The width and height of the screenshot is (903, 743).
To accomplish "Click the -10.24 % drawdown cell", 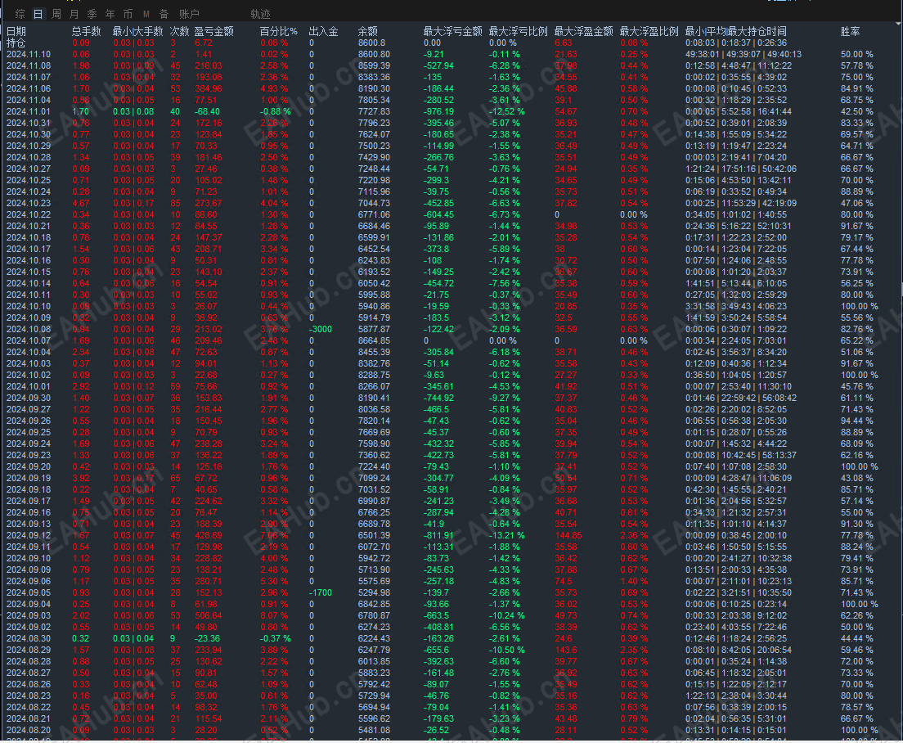I will pos(507,615).
